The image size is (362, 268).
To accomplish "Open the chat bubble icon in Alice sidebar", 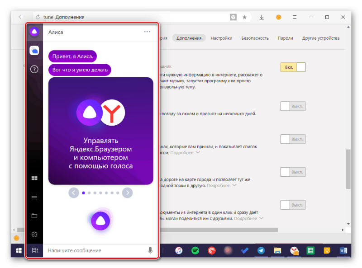I will (x=34, y=51).
